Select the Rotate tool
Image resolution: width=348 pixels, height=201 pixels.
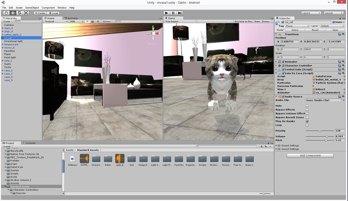pos(19,13)
